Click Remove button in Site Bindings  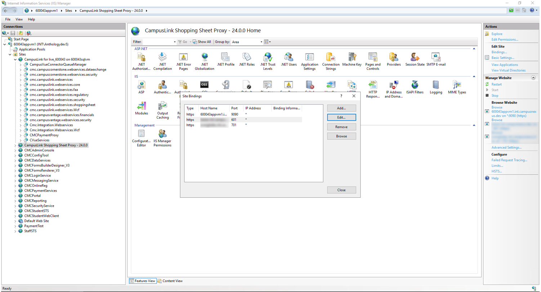[x=341, y=127]
